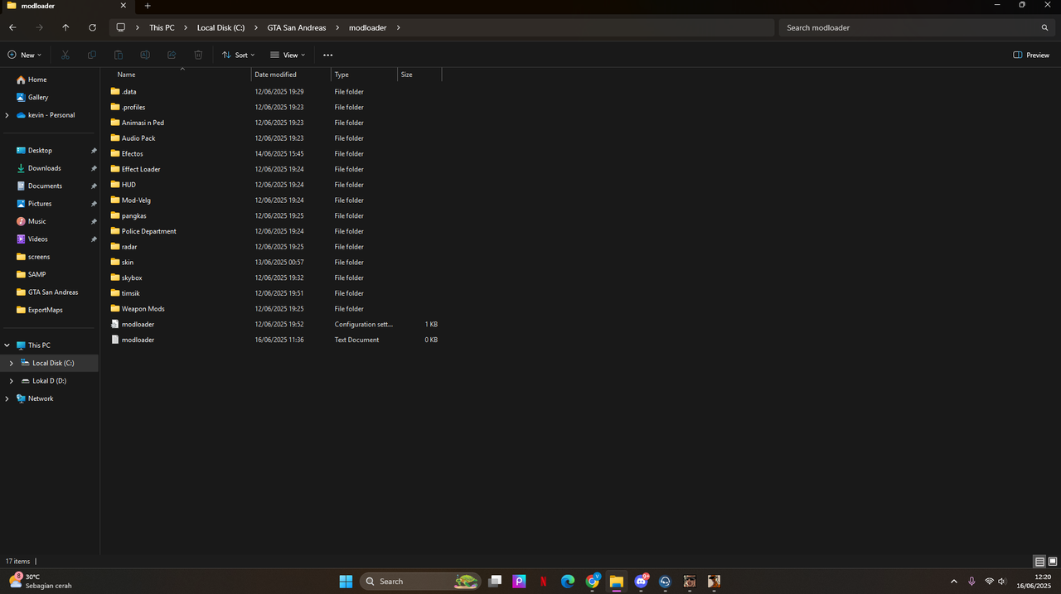Close the modloader tab
The image size is (1061, 594).
(123, 6)
